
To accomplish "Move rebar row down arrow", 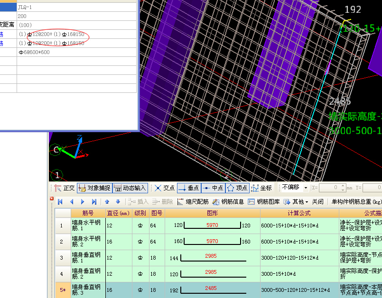I will click(x=118, y=202).
